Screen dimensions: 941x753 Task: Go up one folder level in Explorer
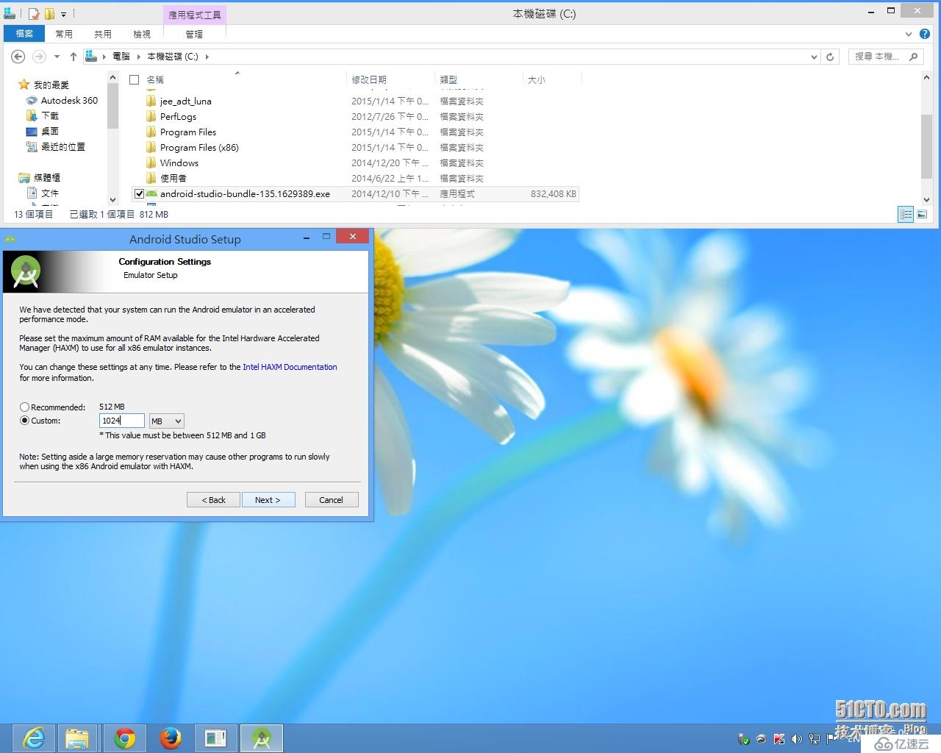pos(73,57)
